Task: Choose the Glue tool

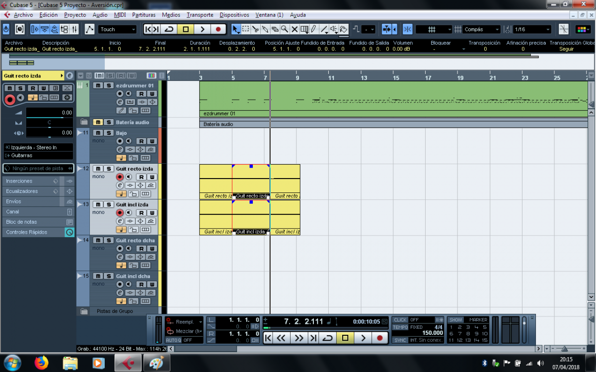Action: click(x=265, y=29)
